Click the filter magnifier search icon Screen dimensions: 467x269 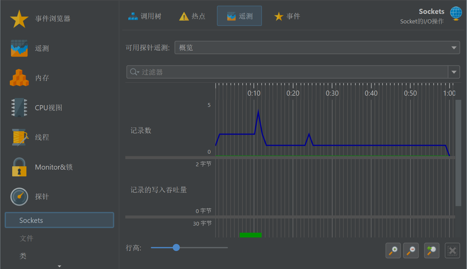(x=134, y=72)
